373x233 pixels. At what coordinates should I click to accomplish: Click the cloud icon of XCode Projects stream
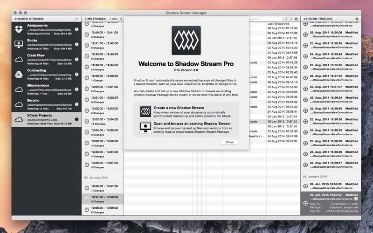(19, 119)
